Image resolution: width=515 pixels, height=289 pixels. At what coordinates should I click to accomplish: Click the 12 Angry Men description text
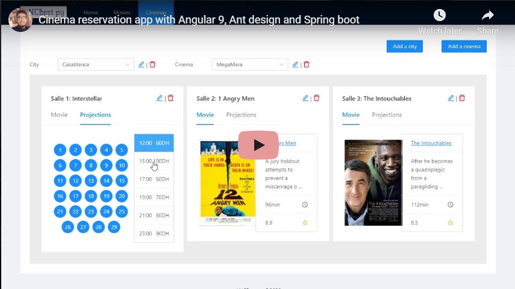point(283,174)
